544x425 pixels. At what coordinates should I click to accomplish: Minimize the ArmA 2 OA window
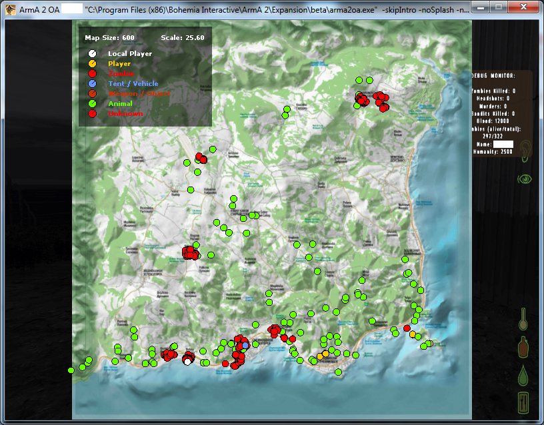point(481,7)
